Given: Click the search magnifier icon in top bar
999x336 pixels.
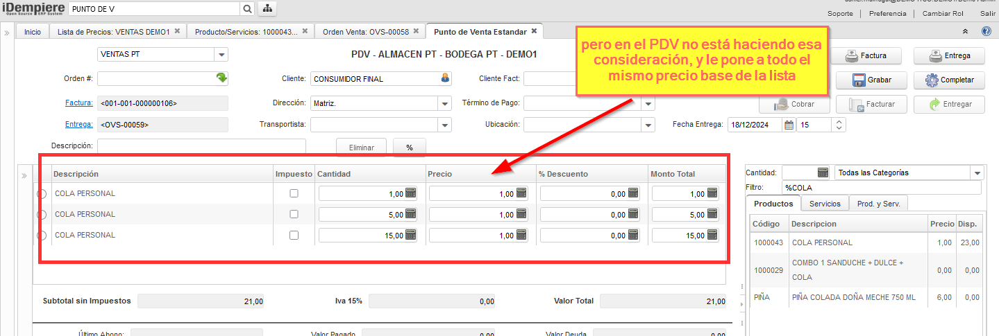Looking at the screenshot, I should tap(247, 9).
